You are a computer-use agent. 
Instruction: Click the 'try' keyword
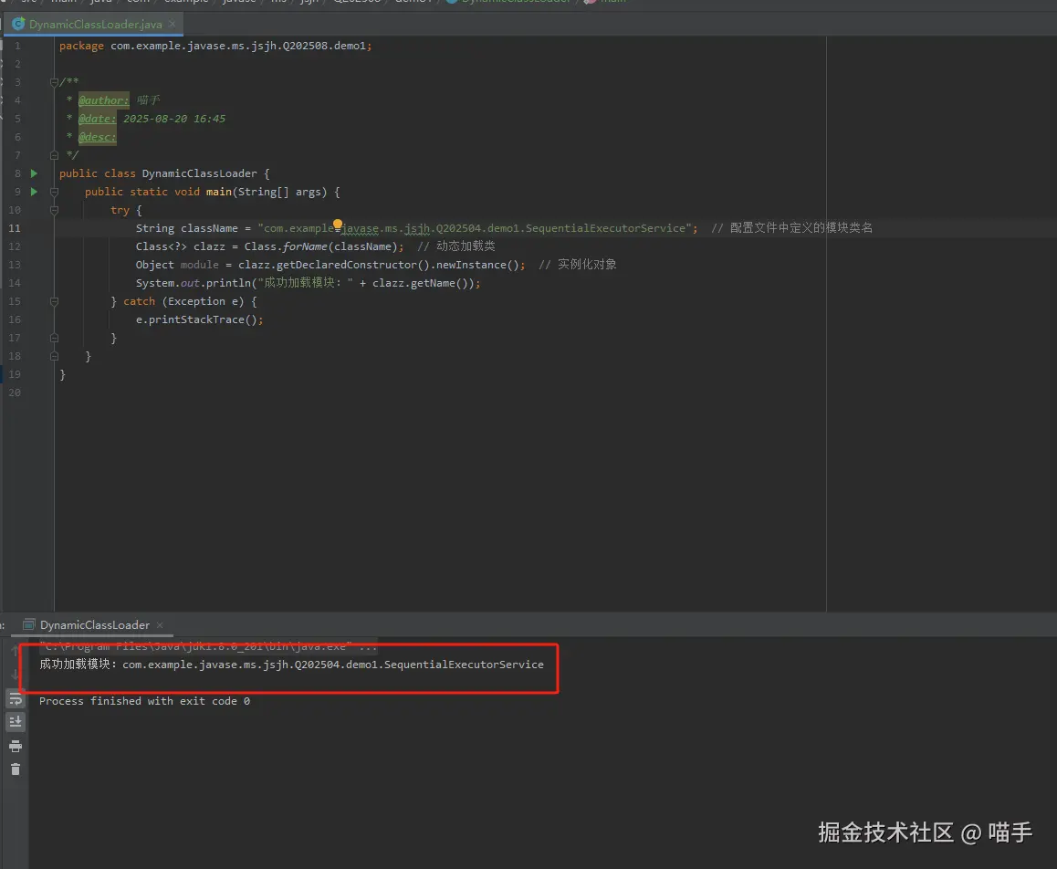[x=120, y=210]
